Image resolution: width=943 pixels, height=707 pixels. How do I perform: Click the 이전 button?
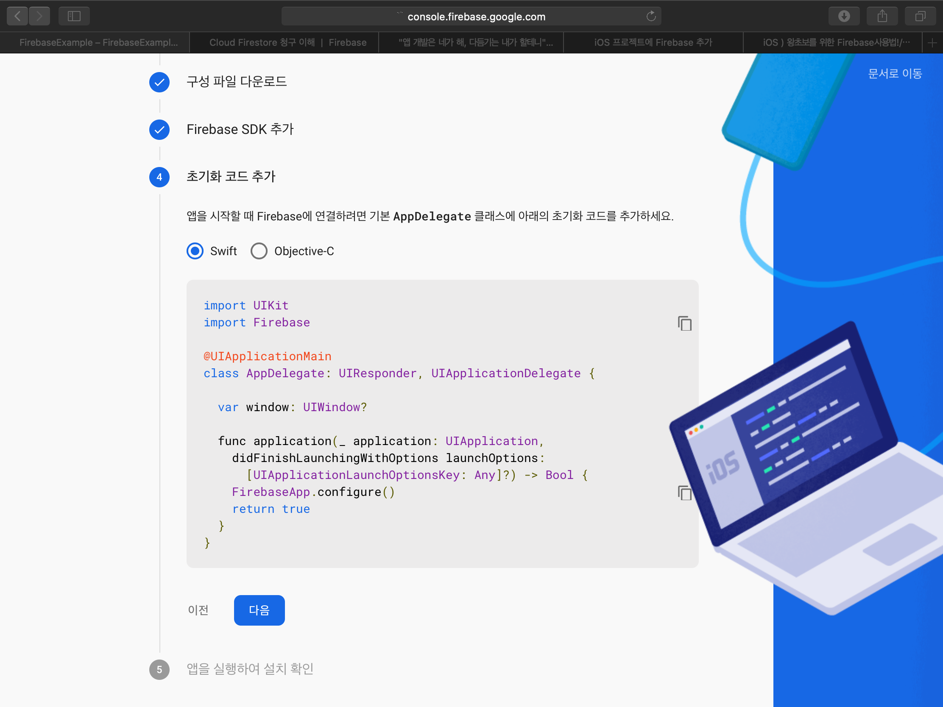coord(198,610)
